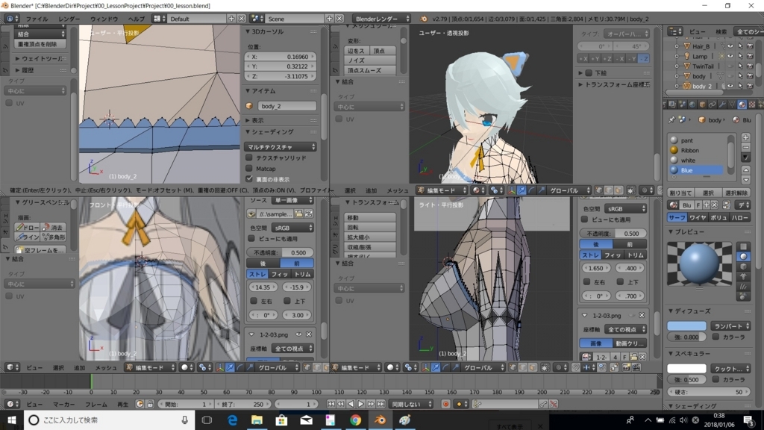The image size is (764, 430).
Task: Open the 同期しない sync dropdown
Action: tap(412, 404)
